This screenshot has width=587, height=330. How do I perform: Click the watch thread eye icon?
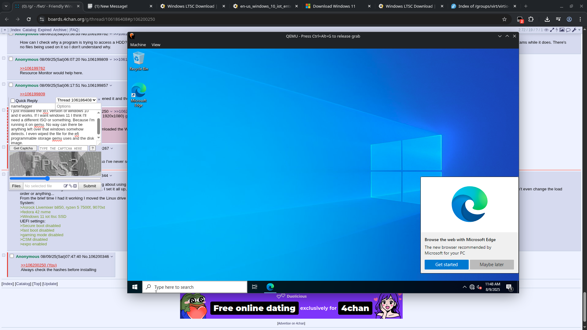(x=546, y=30)
